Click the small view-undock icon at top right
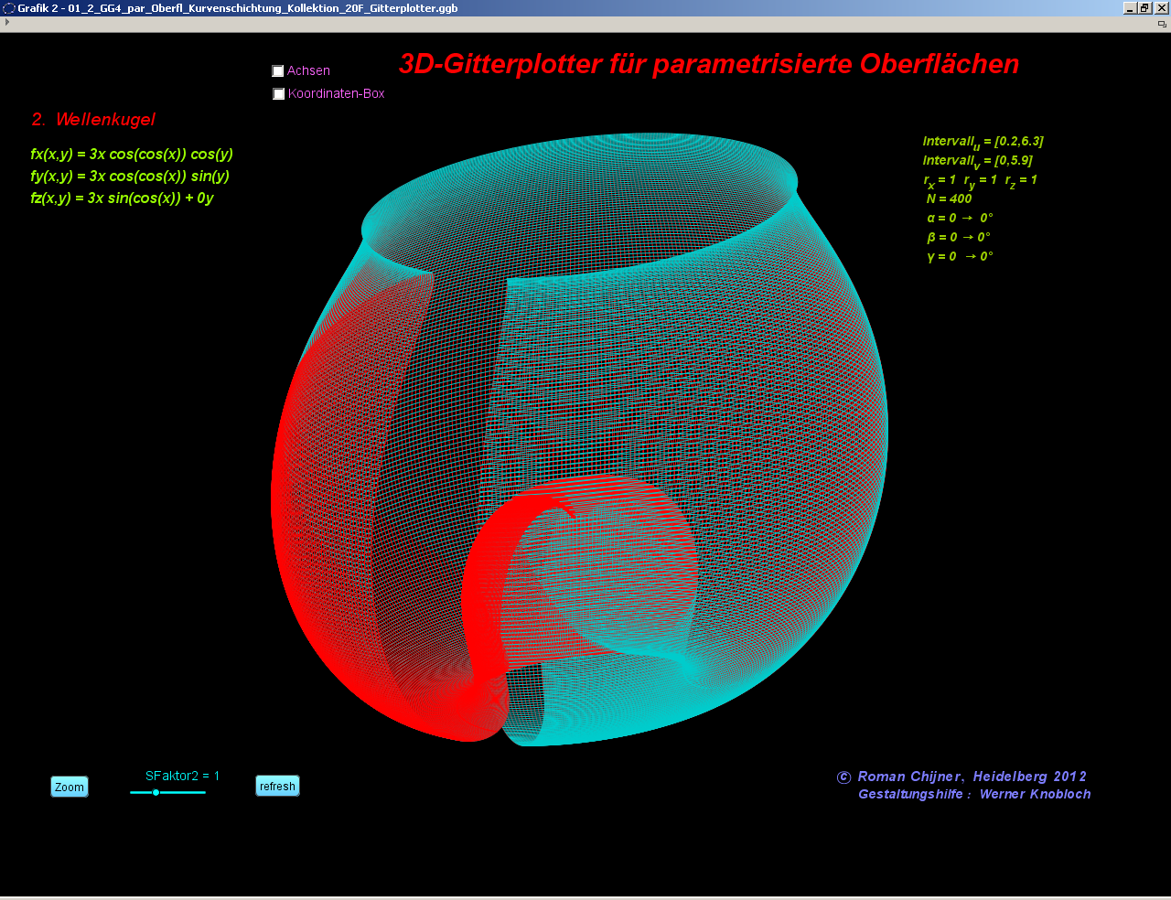 coord(1162,24)
